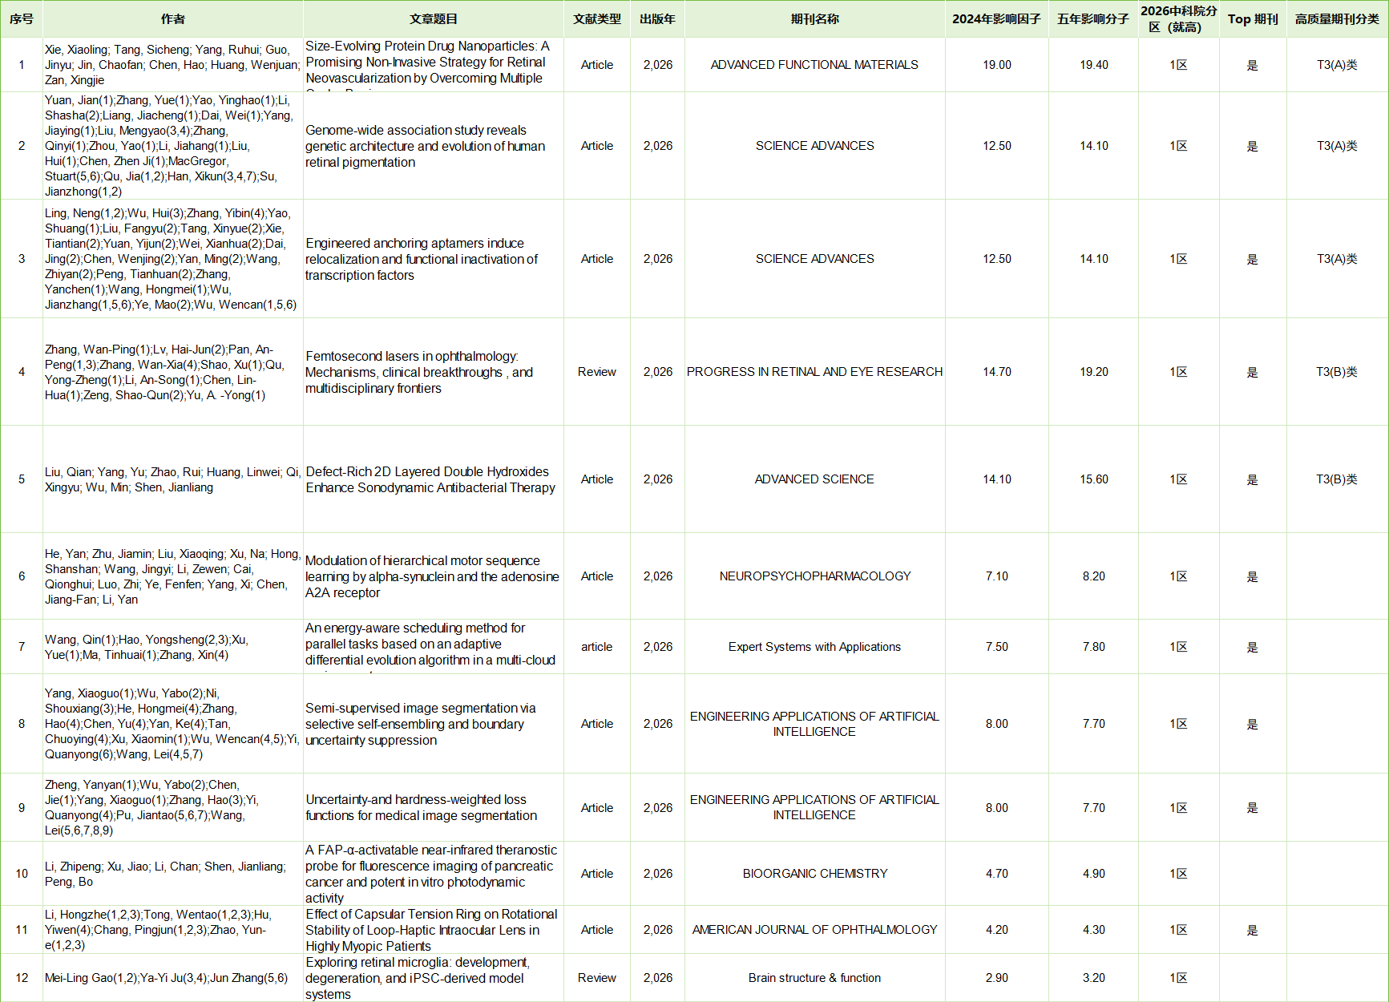Screen dimensions: 1389x1002
Task: Click the ADVANCED FUNCTIONAL MATERIALS journal cell
Action: [x=814, y=65]
